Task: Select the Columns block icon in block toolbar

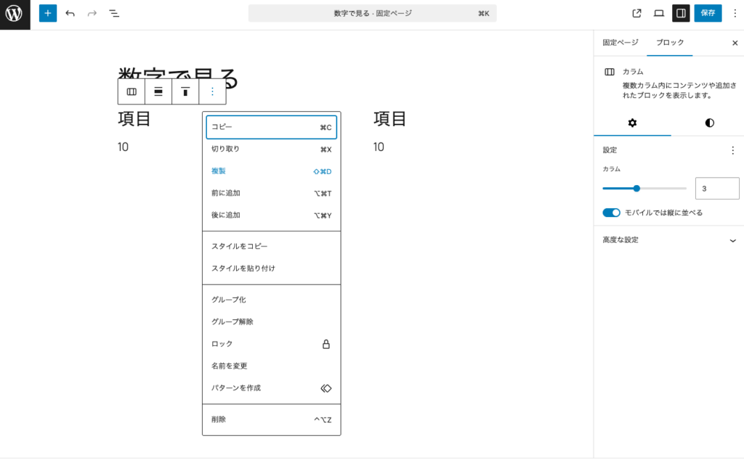Action: (x=132, y=91)
